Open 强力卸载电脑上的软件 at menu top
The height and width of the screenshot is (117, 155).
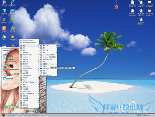[x=29, y=43]
